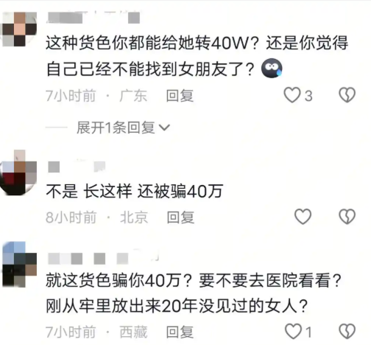The width and height of the screenshot is (371, 345).
Task: Open the Tibet commenter's blurred username
Action: point(103,257)
